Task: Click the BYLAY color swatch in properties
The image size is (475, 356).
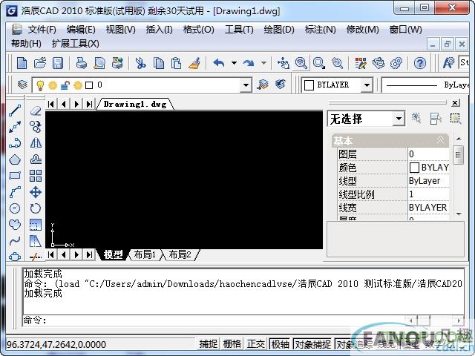Action: [x=414, y=168]
